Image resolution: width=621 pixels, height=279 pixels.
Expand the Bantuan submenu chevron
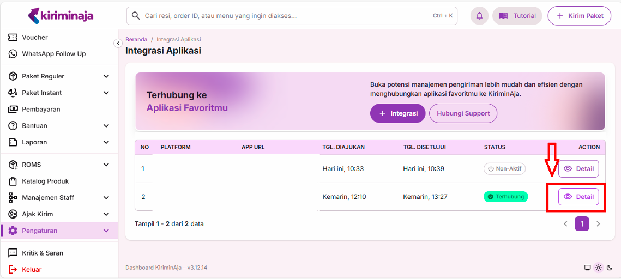[106, 126]
